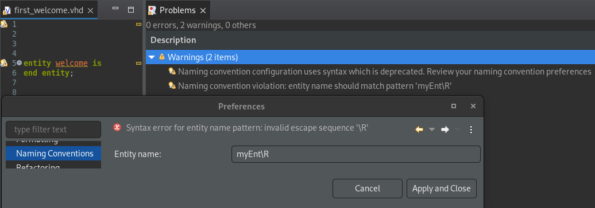Click the overview ruler warning mark at line 1
The height and width of the screenshot is (208, 595).
[138, 24]
